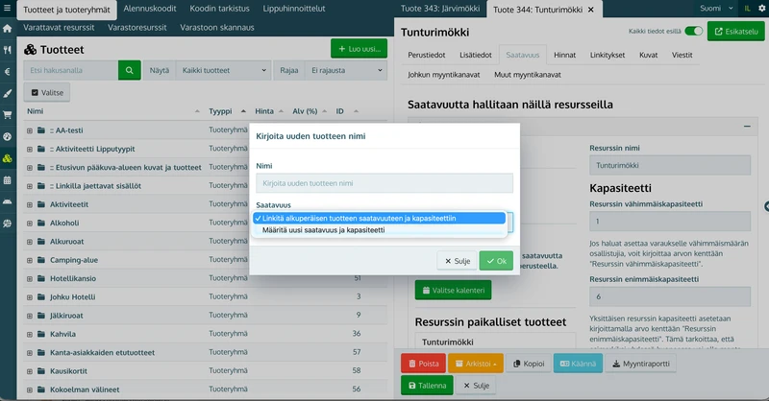Expand the Camping-alue group
The height and width of the screenshot is (401, 769).
[x=30, y=261]
